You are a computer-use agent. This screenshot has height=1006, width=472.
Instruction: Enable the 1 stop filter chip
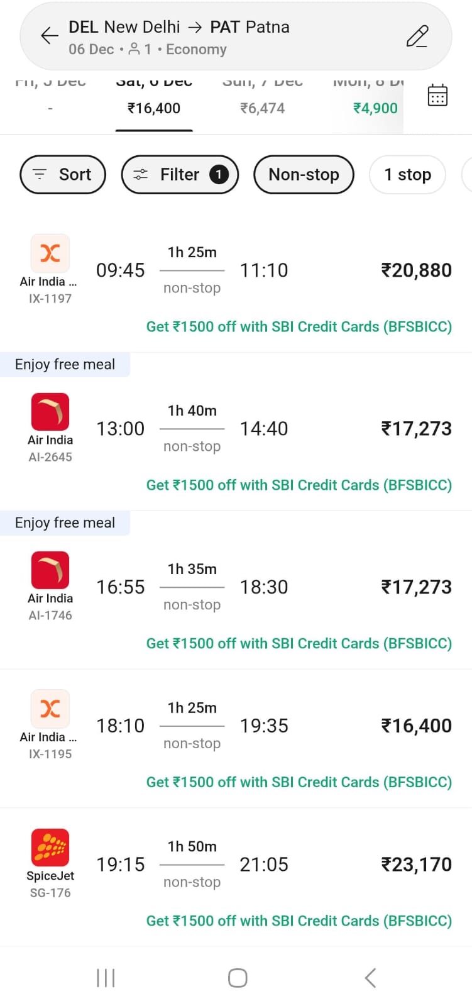(x=407, y=174)
